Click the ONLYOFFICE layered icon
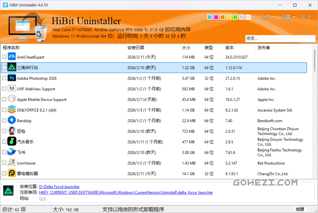318x213 pixels. pyautogui.click(x=12, y=110)
